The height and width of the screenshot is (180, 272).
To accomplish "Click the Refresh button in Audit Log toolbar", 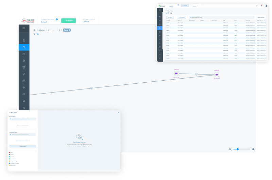I will pos(170,17).
